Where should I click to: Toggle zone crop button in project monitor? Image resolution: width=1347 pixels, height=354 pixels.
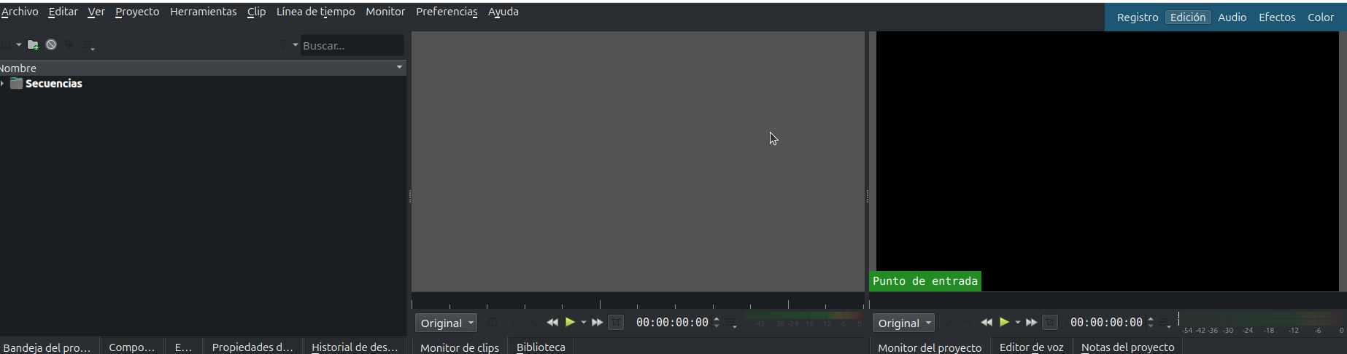coord(1050,323)
